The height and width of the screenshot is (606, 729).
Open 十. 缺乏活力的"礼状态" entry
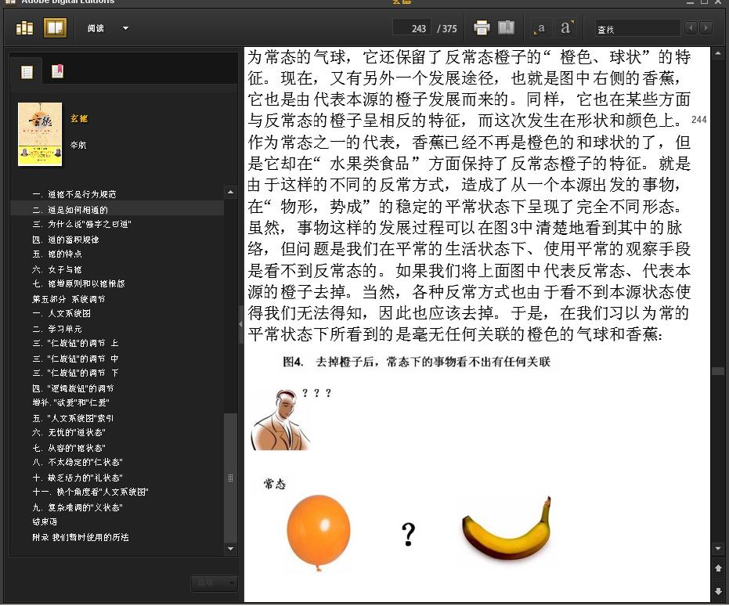(x=78, y=478)
